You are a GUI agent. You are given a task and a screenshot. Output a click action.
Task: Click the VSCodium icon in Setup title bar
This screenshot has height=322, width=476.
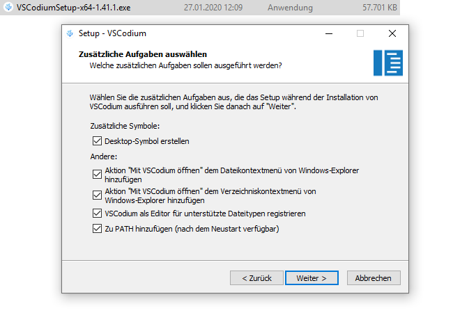click(70, 33)
